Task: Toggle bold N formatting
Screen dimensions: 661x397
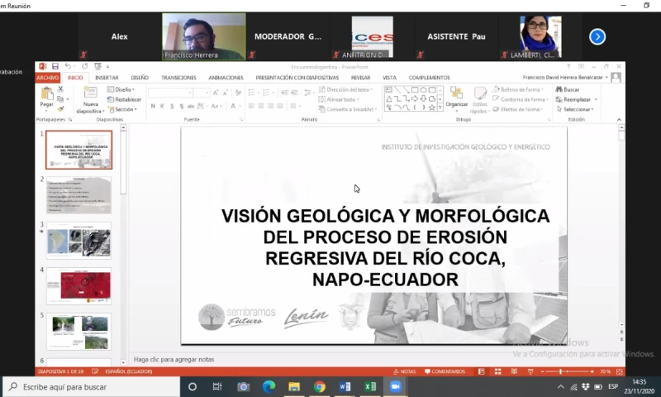Action: 153,106
